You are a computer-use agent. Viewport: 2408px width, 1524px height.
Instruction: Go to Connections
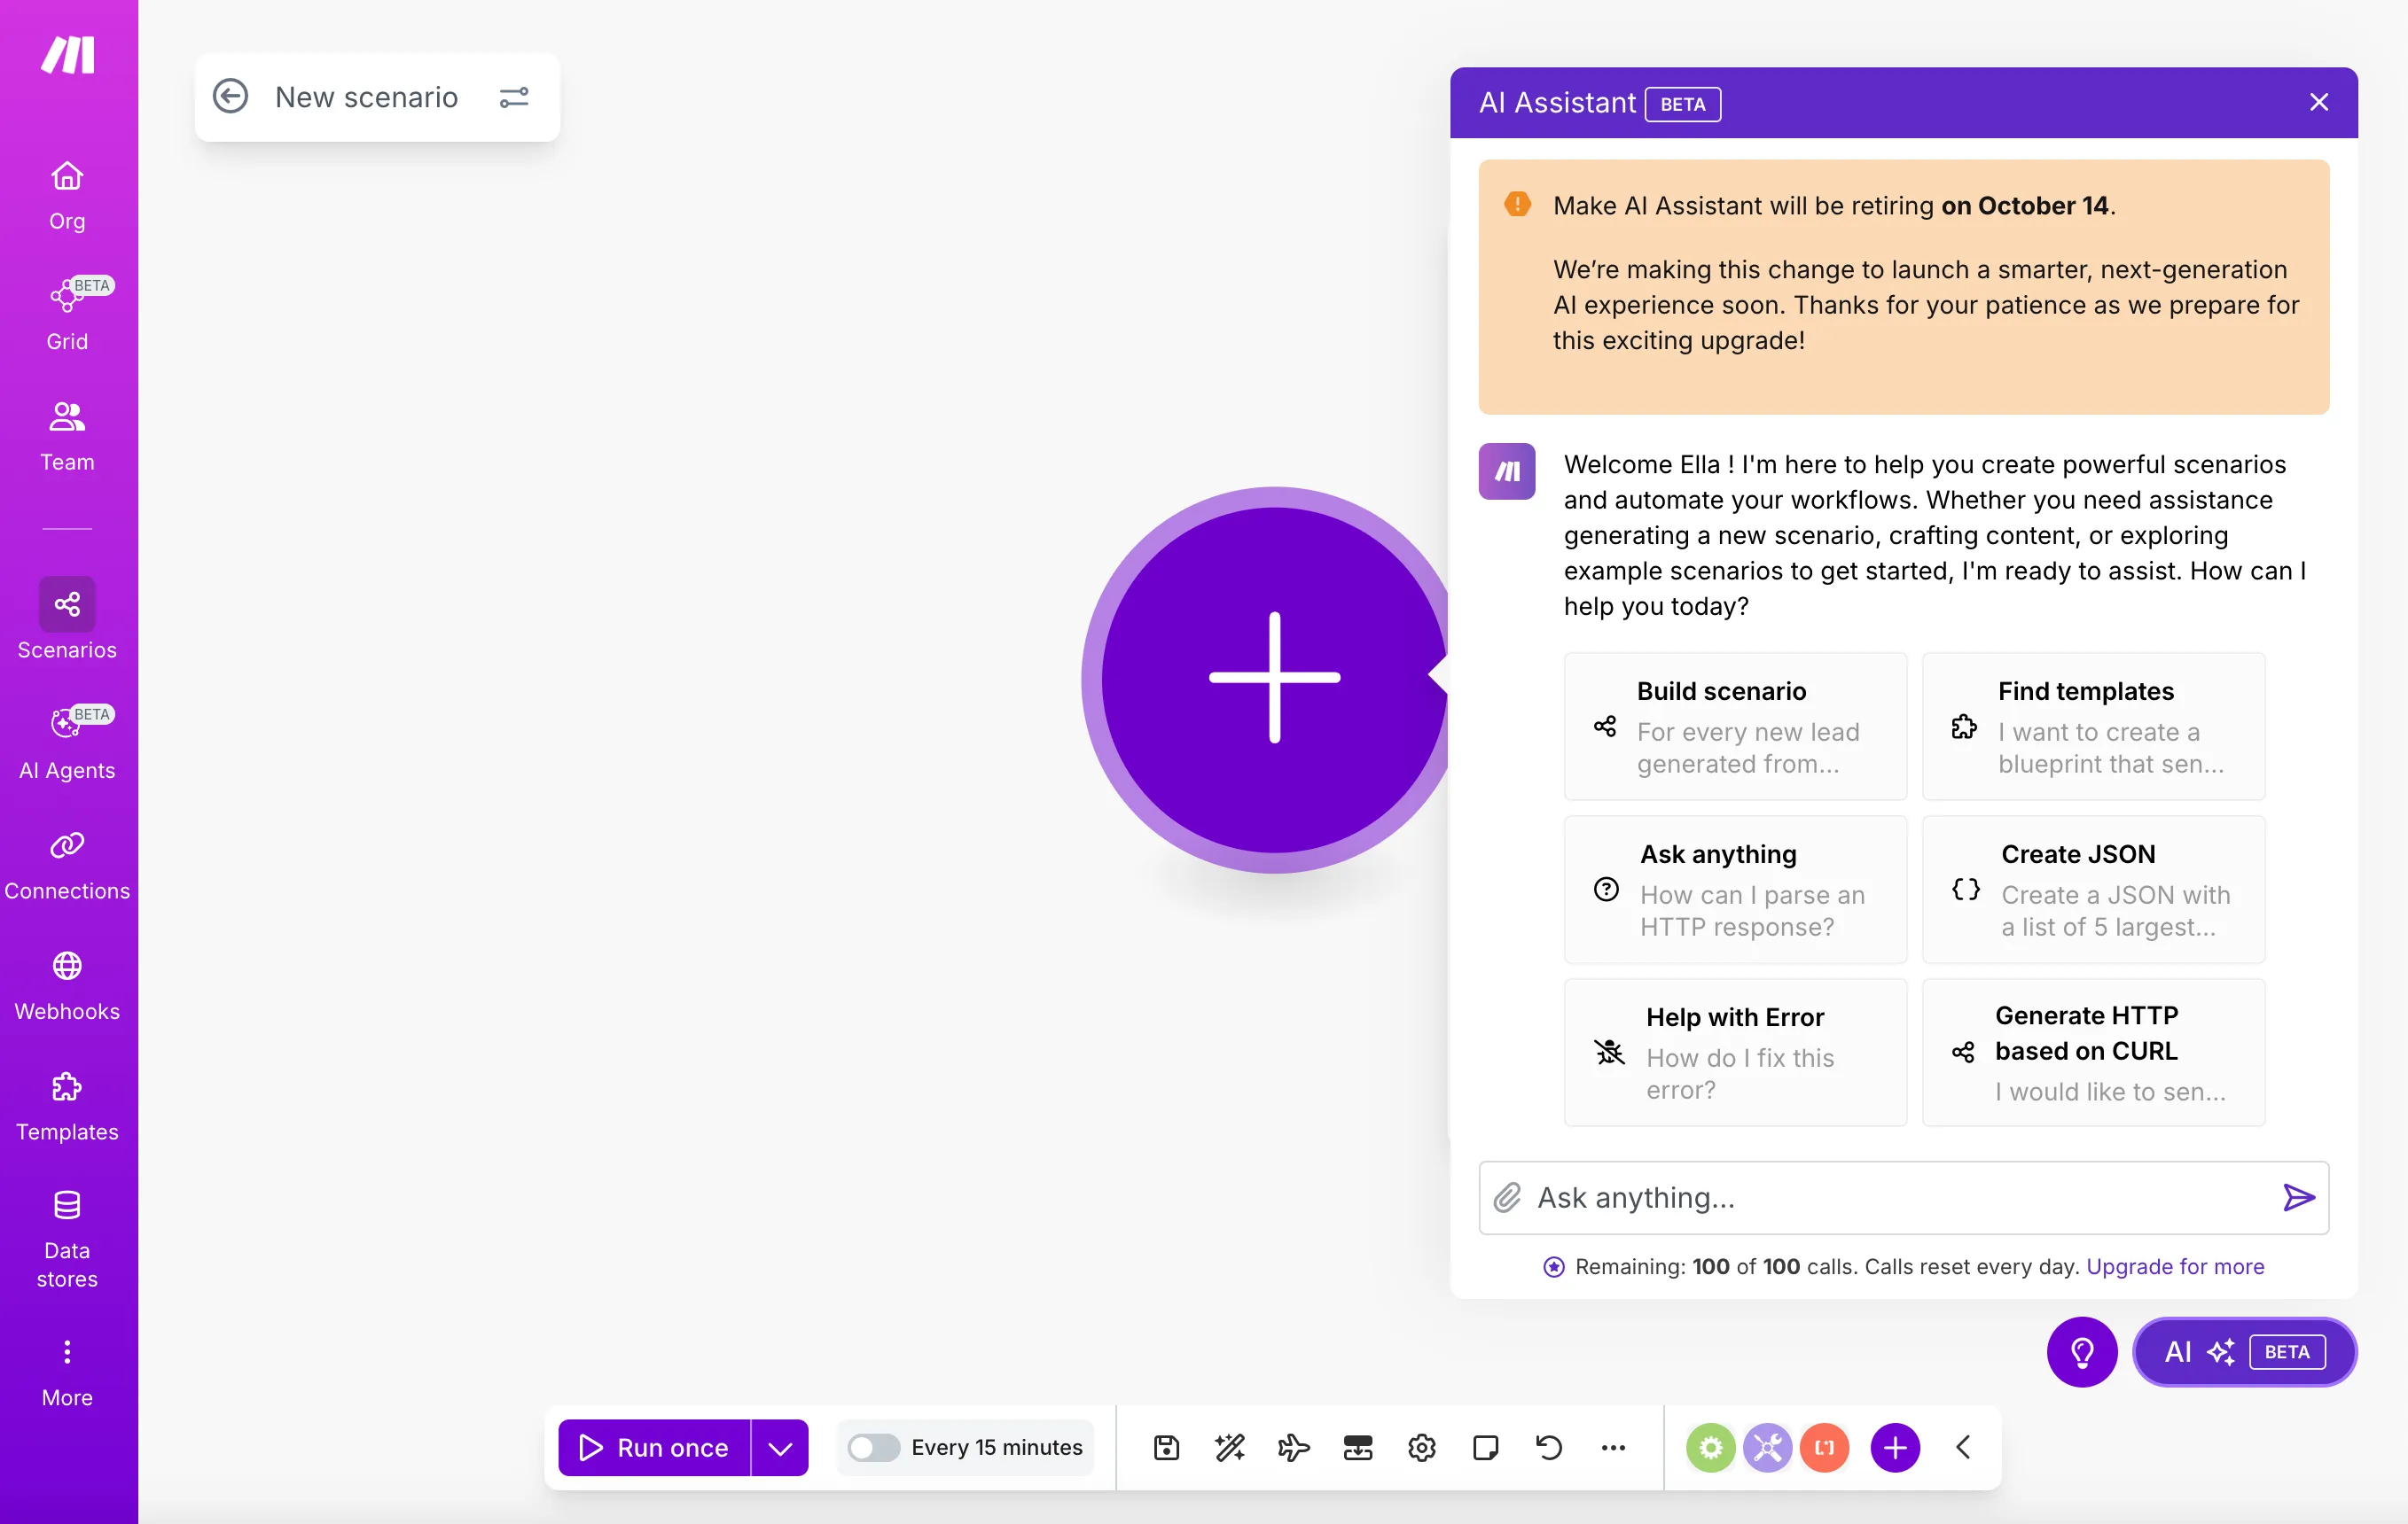[67, 866]
